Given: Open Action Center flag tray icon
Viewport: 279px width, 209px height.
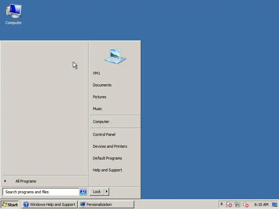Looking at the screenshot, I should tap(229, 204).
